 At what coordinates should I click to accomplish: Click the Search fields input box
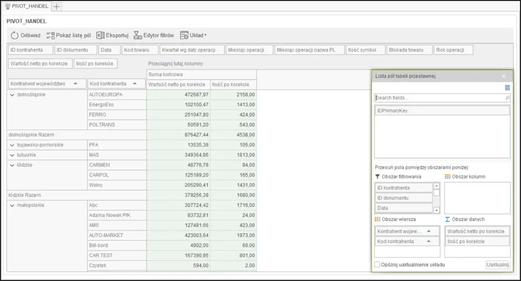coord(439,98)
